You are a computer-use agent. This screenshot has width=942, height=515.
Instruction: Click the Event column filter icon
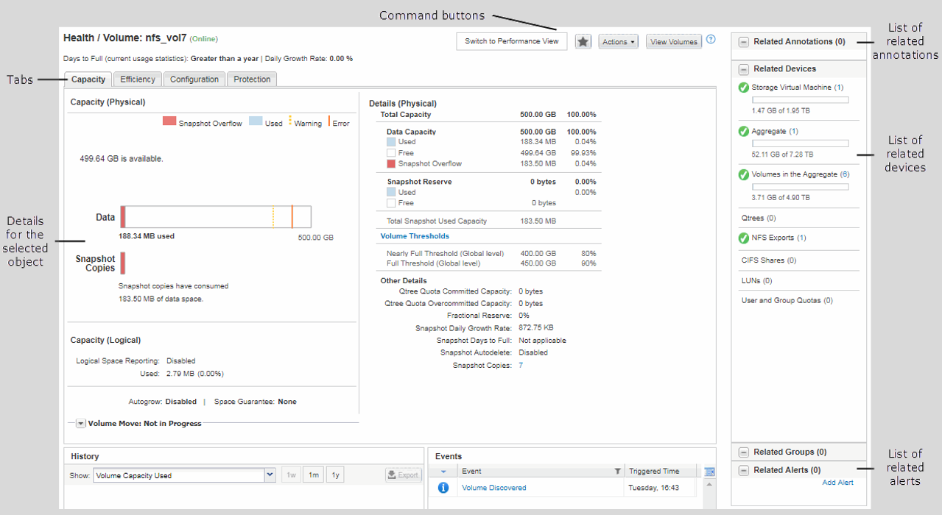[x=618, y=471]
